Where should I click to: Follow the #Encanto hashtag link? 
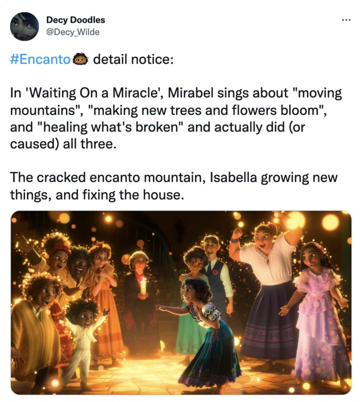(x=40, y=59)
